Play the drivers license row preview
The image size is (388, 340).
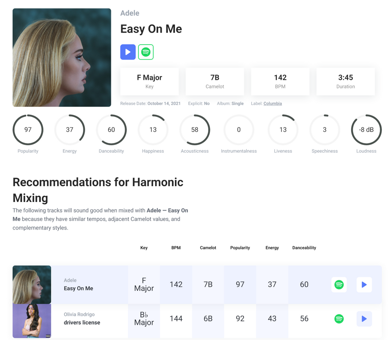tap(364, 319)
